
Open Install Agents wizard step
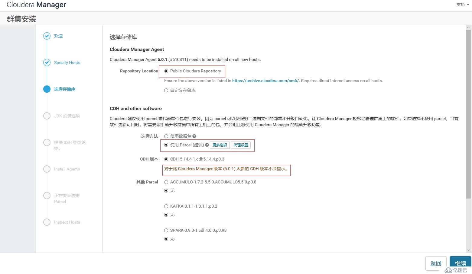[x=67, y=169]
